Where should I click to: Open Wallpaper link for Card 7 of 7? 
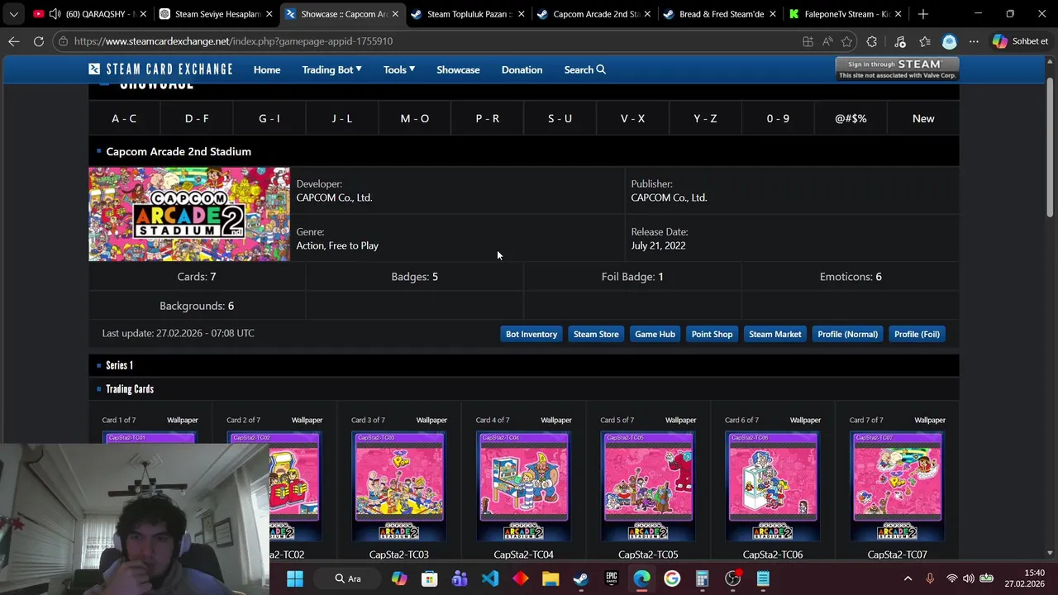930,420
